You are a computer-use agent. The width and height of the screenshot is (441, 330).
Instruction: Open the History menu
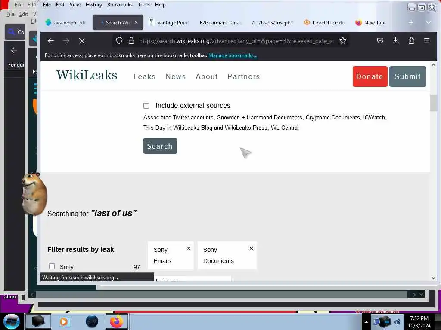(x=93, y=5)
